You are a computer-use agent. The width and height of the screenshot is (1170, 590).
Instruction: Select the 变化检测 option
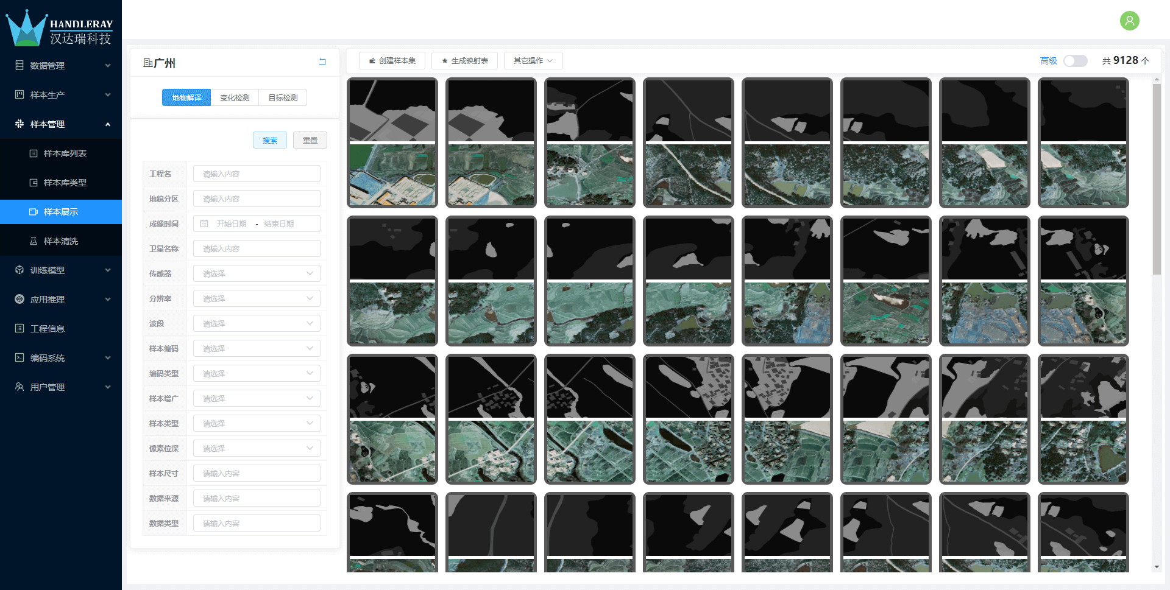click(235, 98)
